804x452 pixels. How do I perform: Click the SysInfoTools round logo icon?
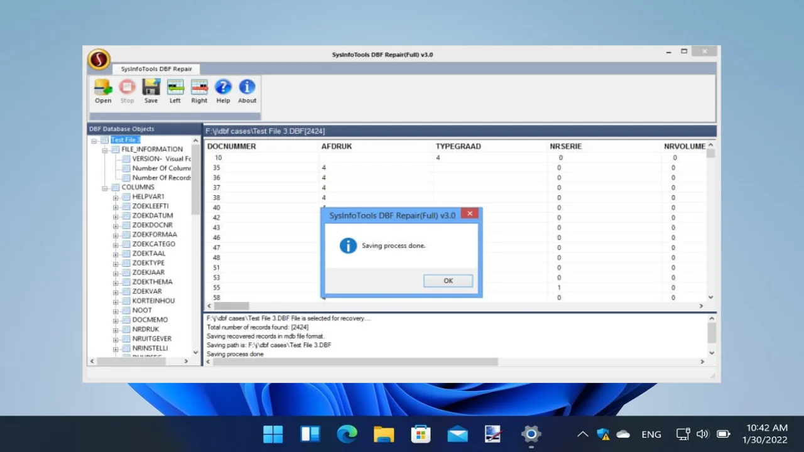[x=99, y=60]
